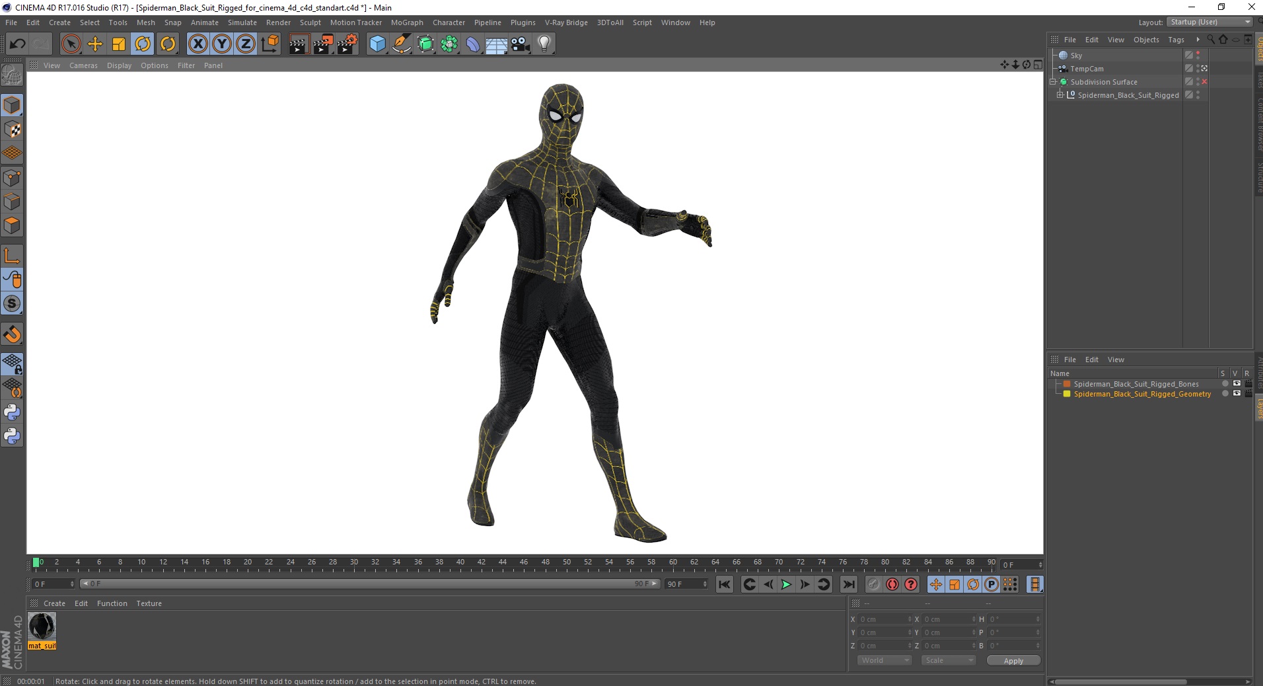Add a Subdivision Surface generator

tap(426, 44)
